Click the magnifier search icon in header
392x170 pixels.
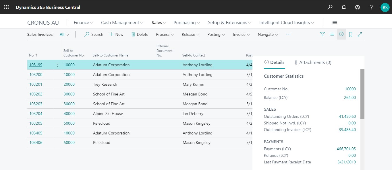point(330,7)
